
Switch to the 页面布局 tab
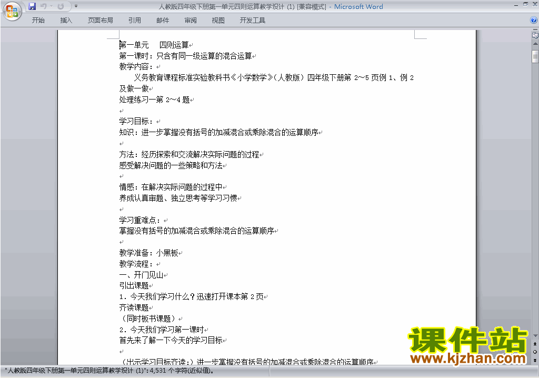coord(100,21)
